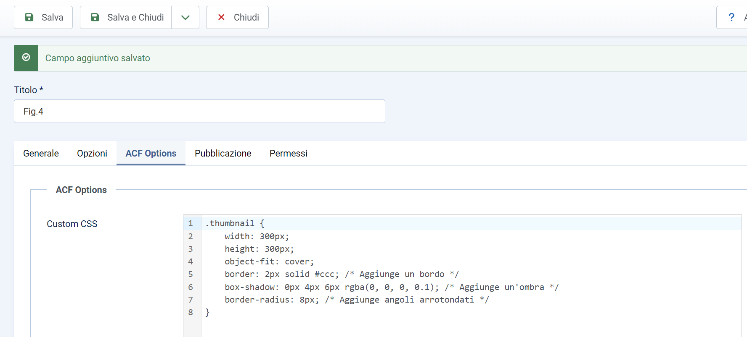
Task: Click the green success check icon
Action: (26, 57)
